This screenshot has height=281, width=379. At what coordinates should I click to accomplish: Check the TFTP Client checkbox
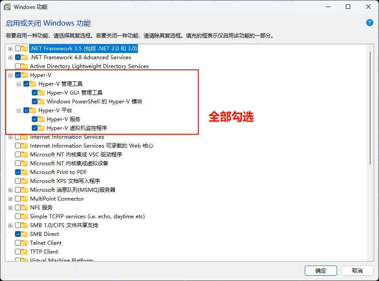pos(18,252)
